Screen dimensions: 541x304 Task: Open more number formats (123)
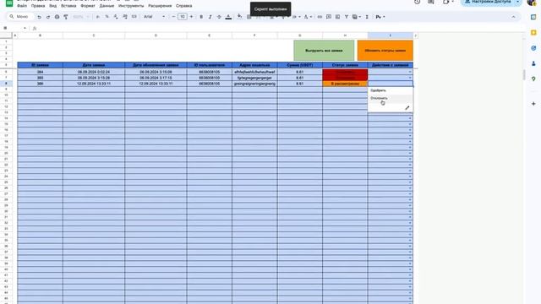pyautogui.click(x=134, y=17)
